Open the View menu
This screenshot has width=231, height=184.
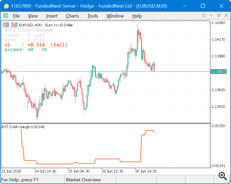(33, 16)
